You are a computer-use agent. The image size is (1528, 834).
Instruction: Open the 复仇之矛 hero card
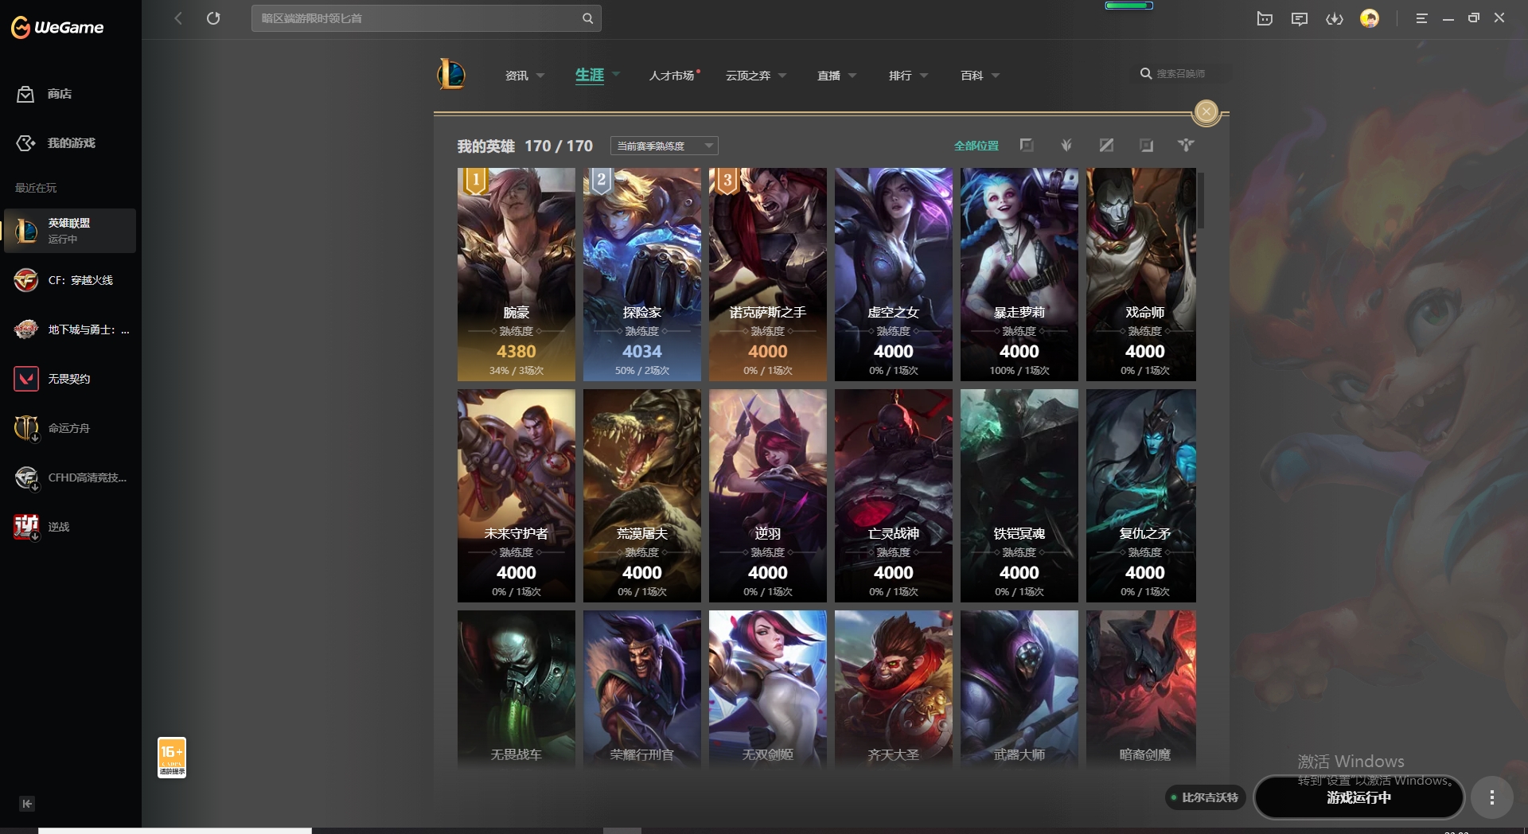pos(1141,496)
